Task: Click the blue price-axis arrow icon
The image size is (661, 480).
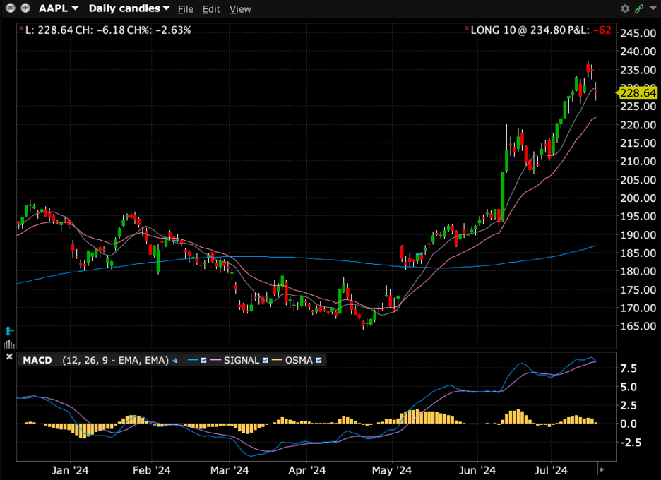Action: 8,331
